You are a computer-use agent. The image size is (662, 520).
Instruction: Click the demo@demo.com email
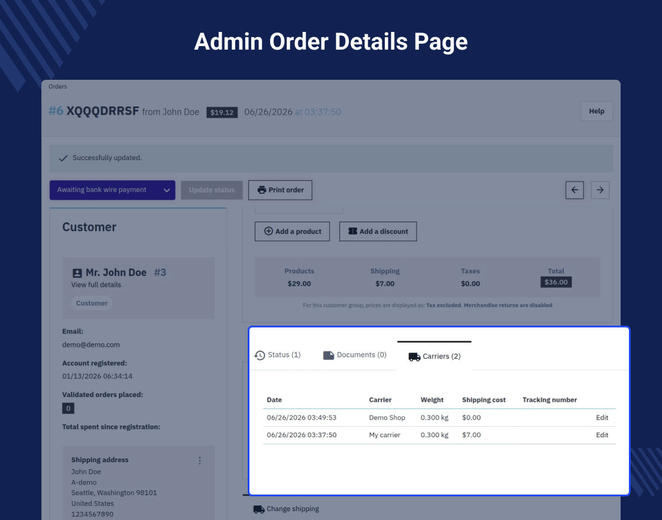[x=91, y=344]
